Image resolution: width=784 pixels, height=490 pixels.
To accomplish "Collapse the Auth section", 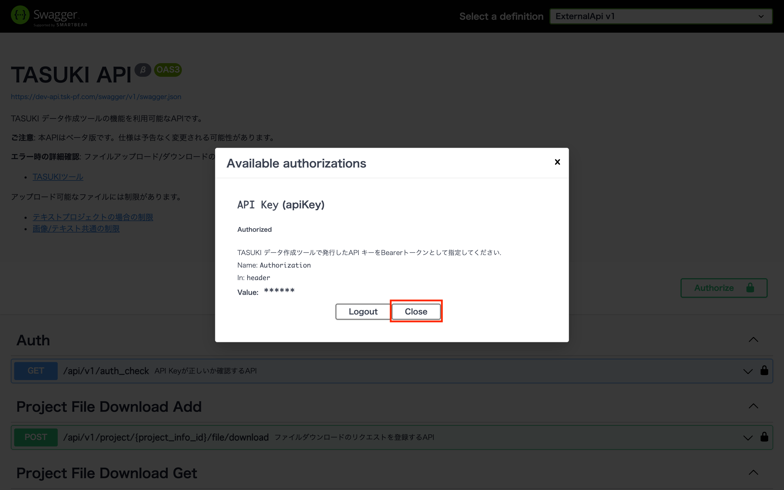I will click(753, 340).
